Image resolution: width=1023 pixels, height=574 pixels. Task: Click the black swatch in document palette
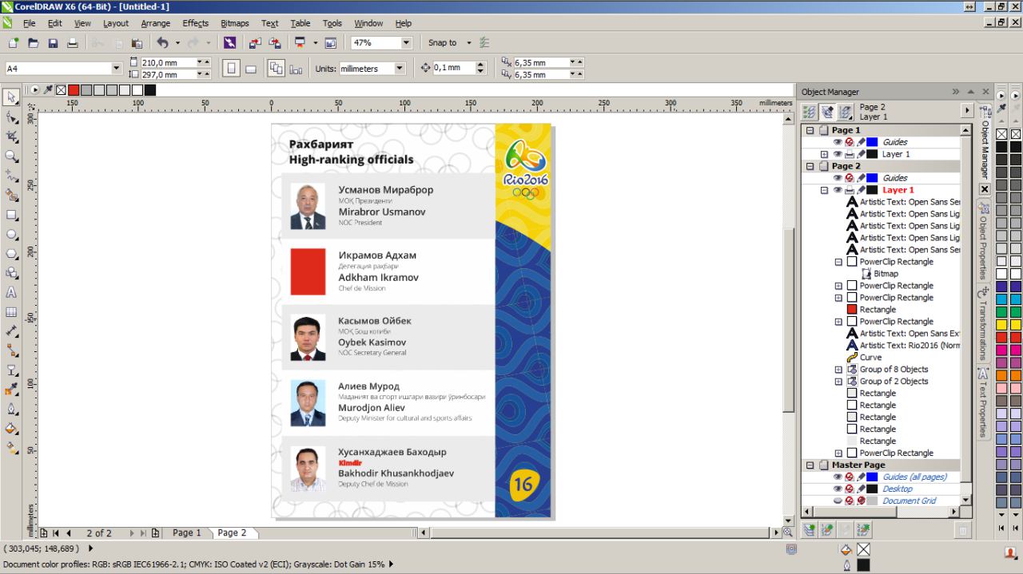point(150,90)
